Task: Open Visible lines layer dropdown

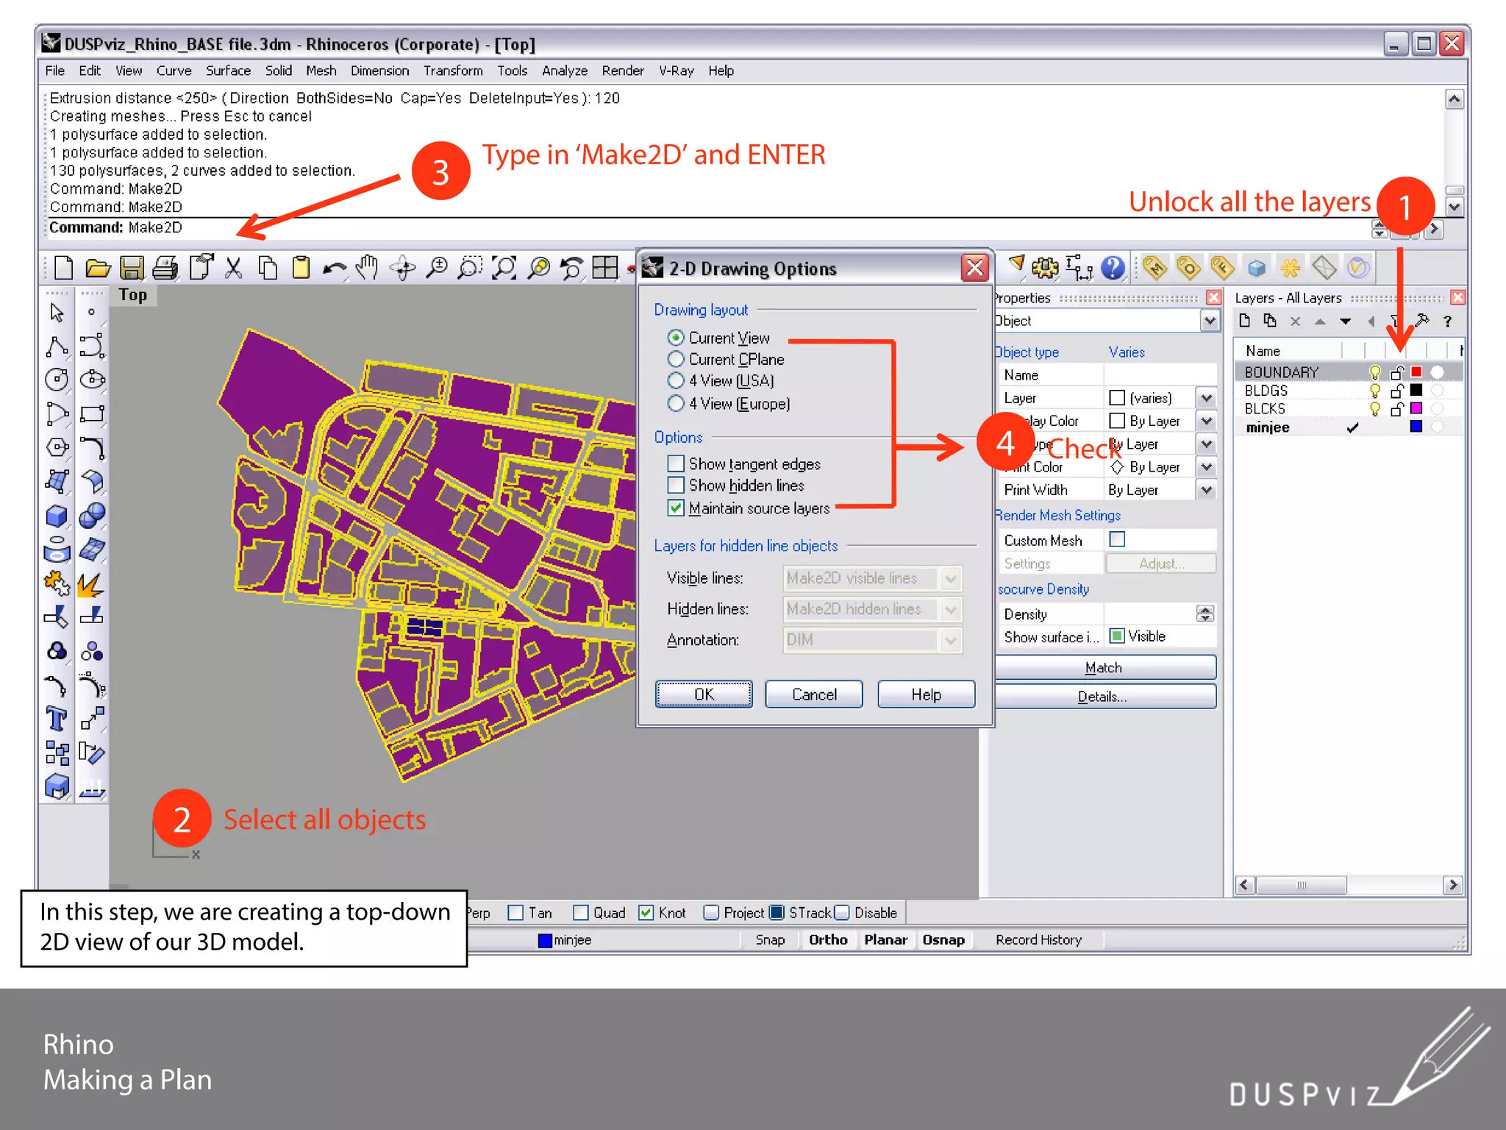Action: pyautogui.click(x=951, y=578)
